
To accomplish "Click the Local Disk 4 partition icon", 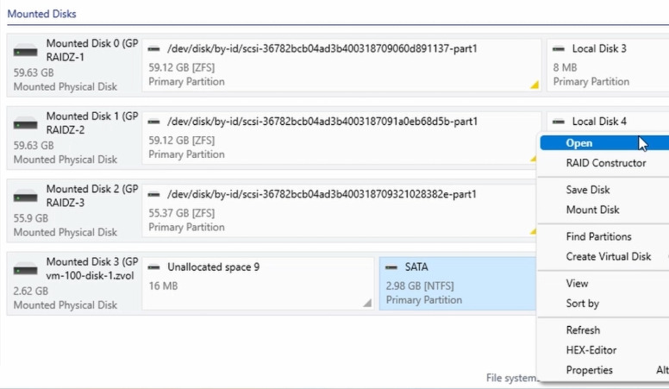I will (559, 122).
